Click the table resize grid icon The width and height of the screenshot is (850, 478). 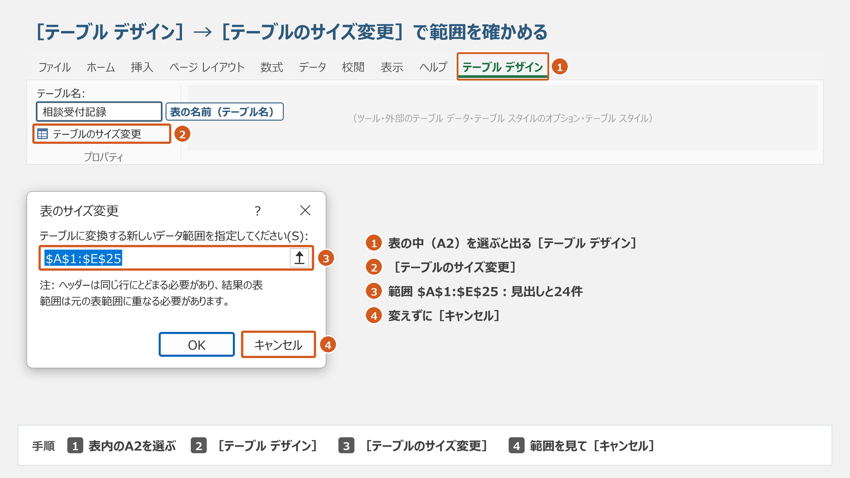tap(42, 134)
